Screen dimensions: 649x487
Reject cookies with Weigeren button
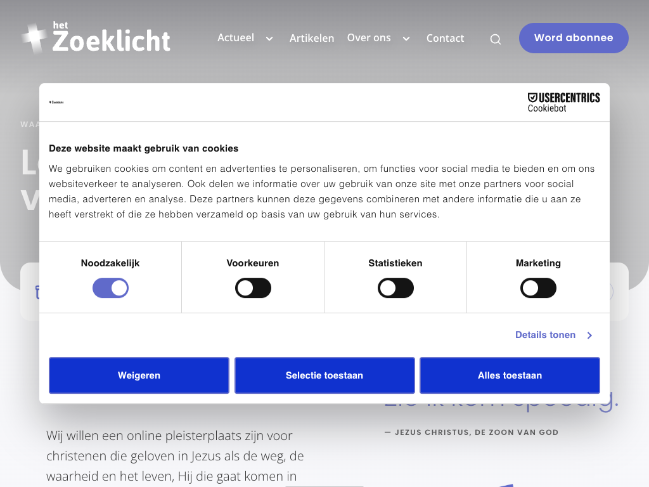click(139, 375)
